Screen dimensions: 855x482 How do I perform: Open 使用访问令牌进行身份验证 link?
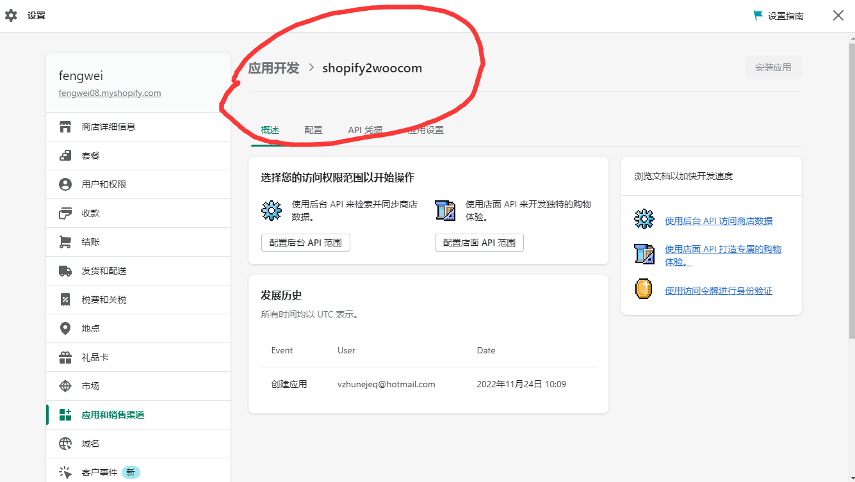(x=719, y=291)
